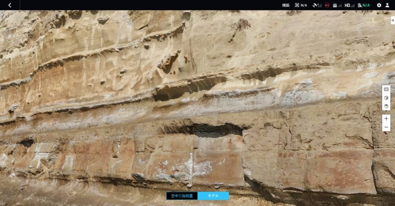Select the dark-top cube 3D view mode
Screen dimensions: 395x206
point(386,106)
